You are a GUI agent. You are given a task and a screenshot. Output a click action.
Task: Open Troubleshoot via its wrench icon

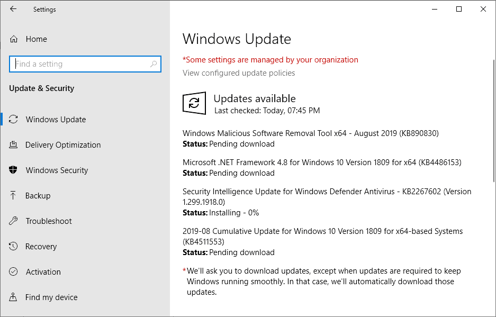(x=15, y=221)
